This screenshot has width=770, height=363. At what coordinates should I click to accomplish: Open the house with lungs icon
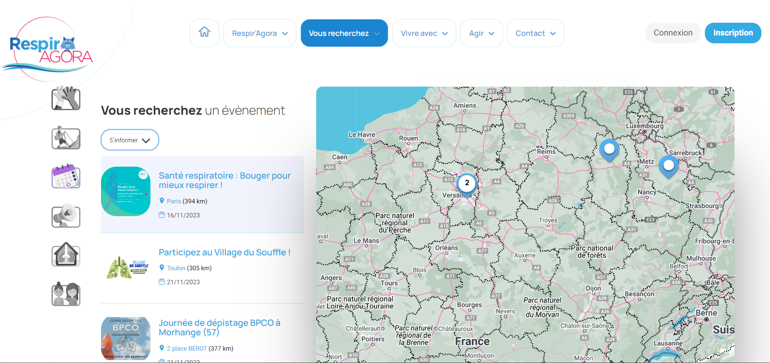click(x=66, y=255)
